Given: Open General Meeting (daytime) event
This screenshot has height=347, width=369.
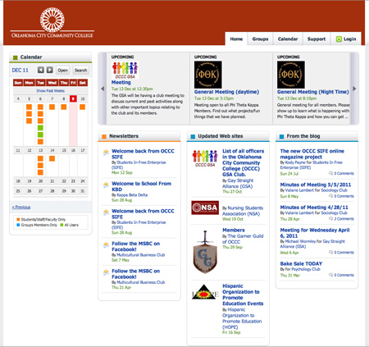Looking at the screenshot, I should [226, 92].
